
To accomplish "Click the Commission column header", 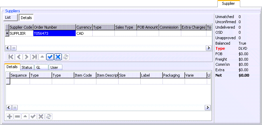I will [x=170, y=27].
